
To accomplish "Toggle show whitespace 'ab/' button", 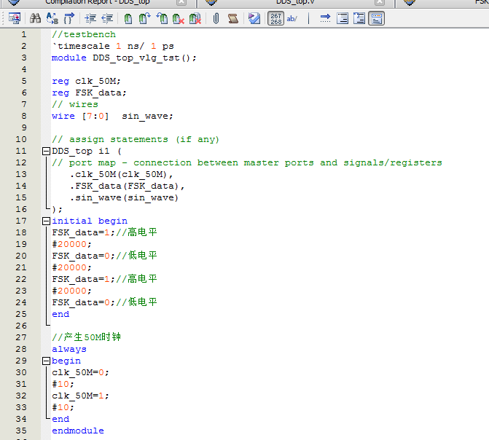I will tap(292, 18).
